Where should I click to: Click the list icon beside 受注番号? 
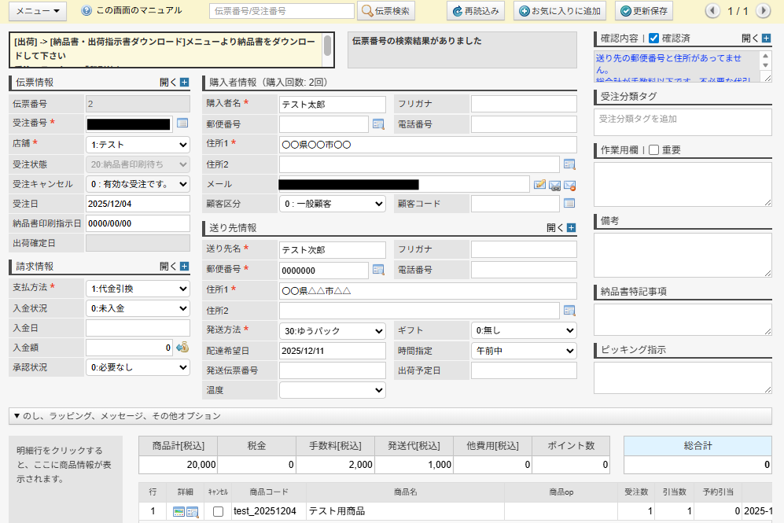(182, 123)
